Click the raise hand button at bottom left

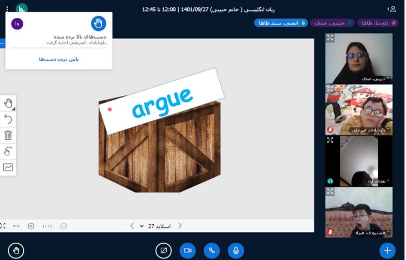pos(16,250)
